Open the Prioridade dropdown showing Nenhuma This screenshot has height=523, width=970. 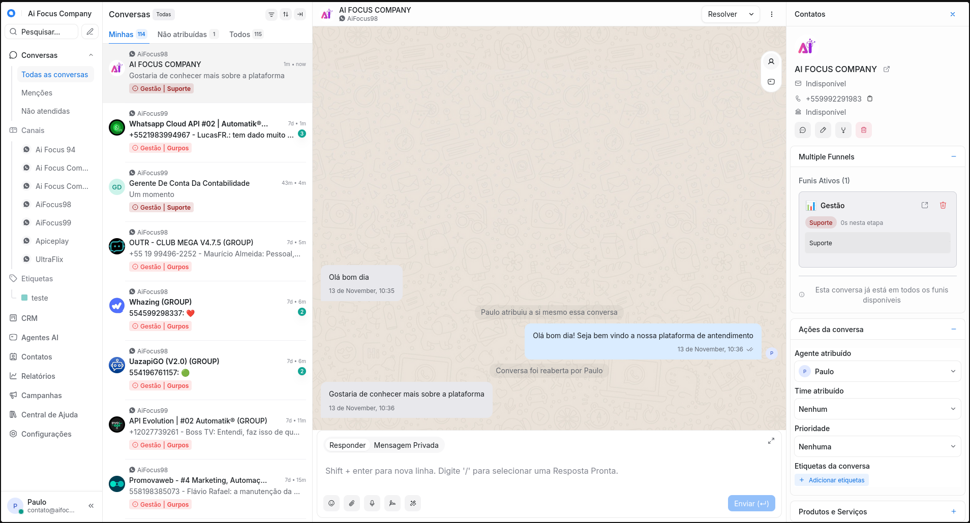[x=877, y=446]
